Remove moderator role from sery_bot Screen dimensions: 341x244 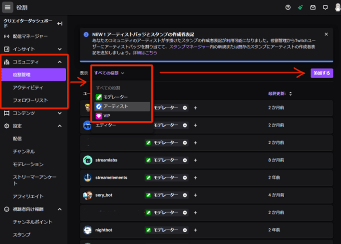click(185, 195)
